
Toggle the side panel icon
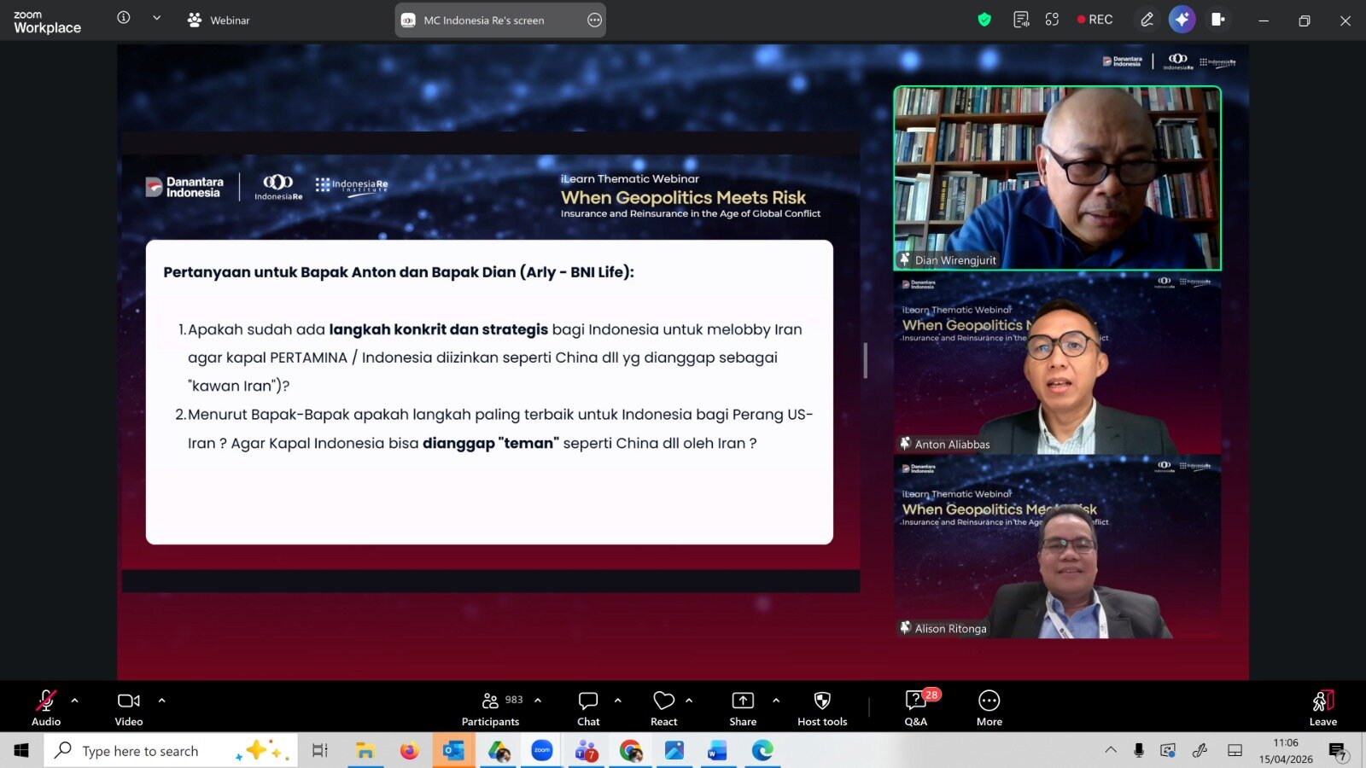(x=1218, y=20)
